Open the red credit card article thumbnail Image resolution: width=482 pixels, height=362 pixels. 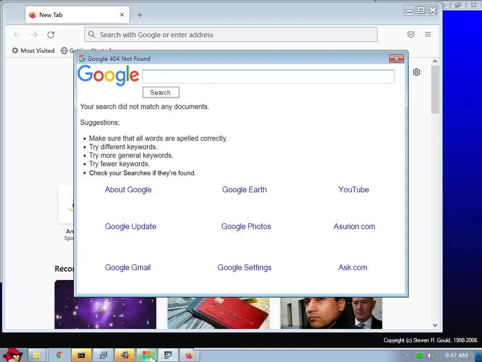pos(218,313)
